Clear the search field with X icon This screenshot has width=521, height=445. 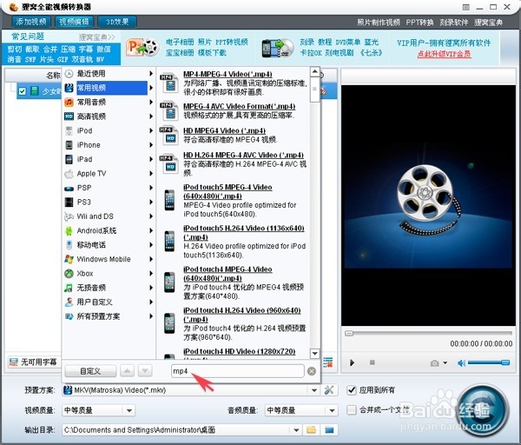(312, 371)
